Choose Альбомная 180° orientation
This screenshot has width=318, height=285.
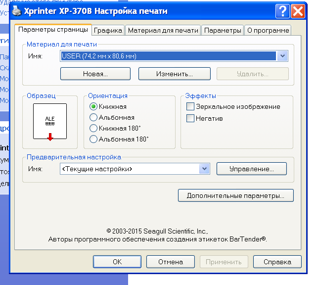coord(93,139)
